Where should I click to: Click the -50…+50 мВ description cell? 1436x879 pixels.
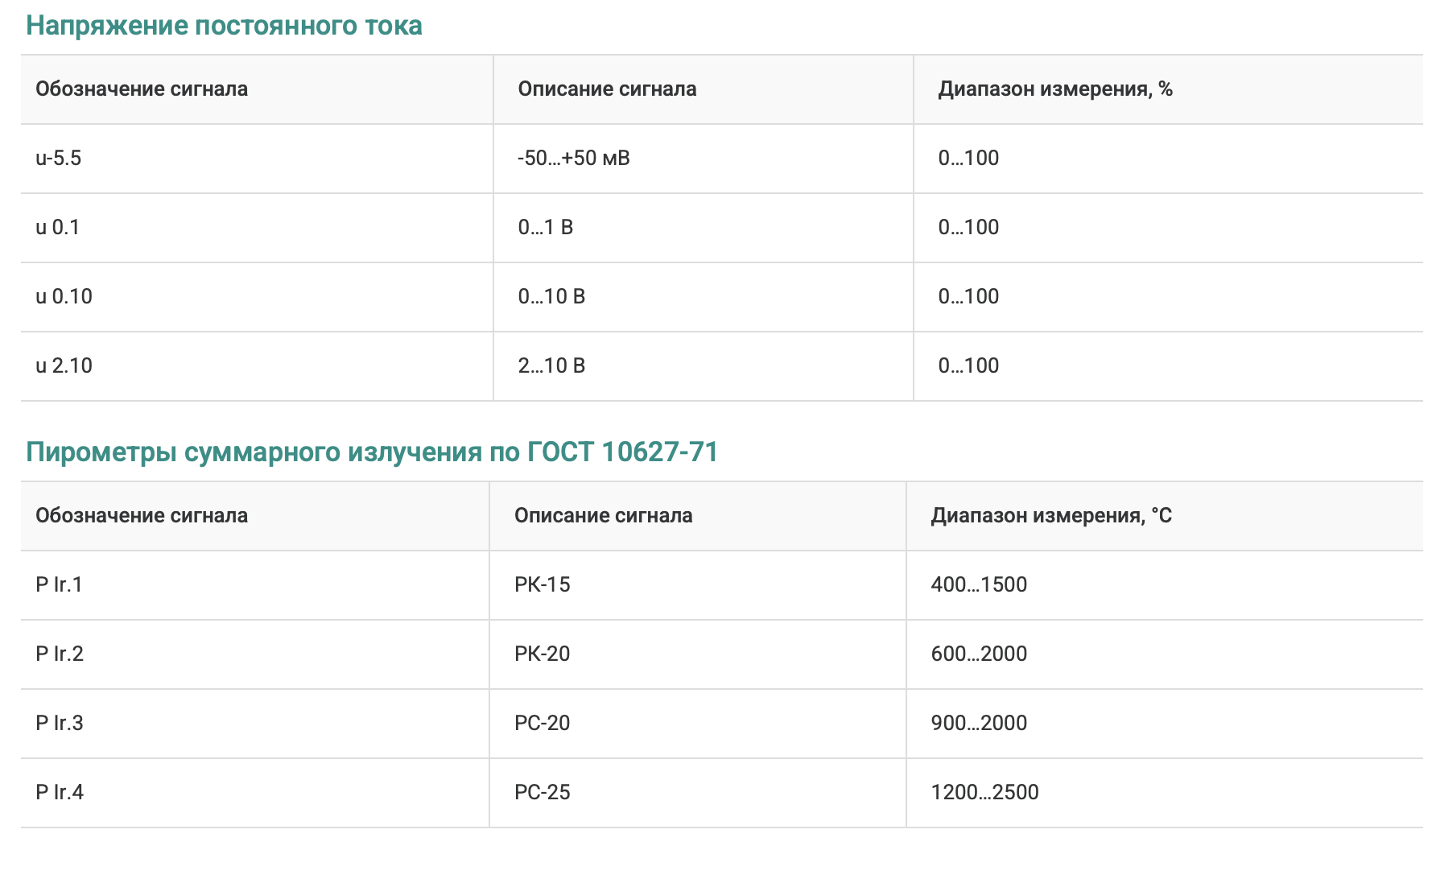[x=573, y=159]
